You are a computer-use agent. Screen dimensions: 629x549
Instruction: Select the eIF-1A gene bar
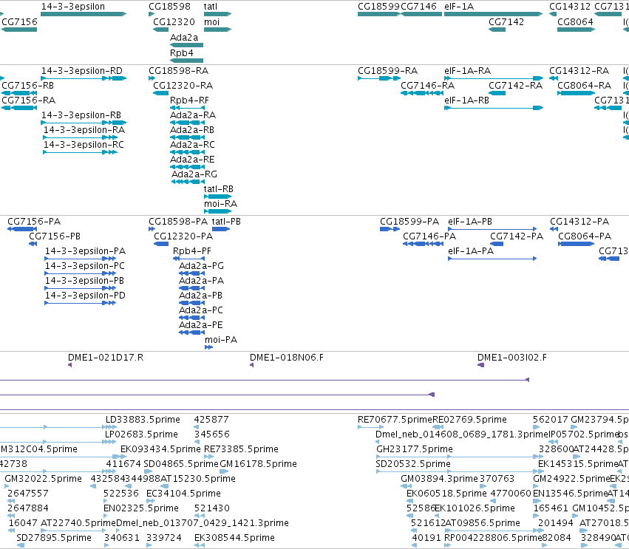(x=494, y=14)
